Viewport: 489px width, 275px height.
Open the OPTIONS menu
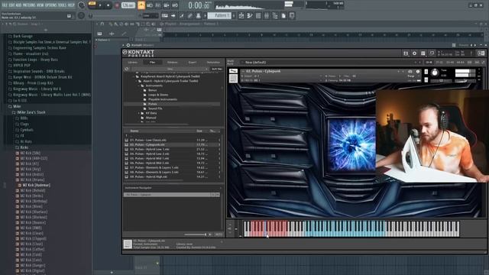[x=51, y=5]
